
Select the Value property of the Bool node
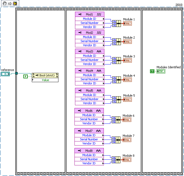tap(45, 80)
